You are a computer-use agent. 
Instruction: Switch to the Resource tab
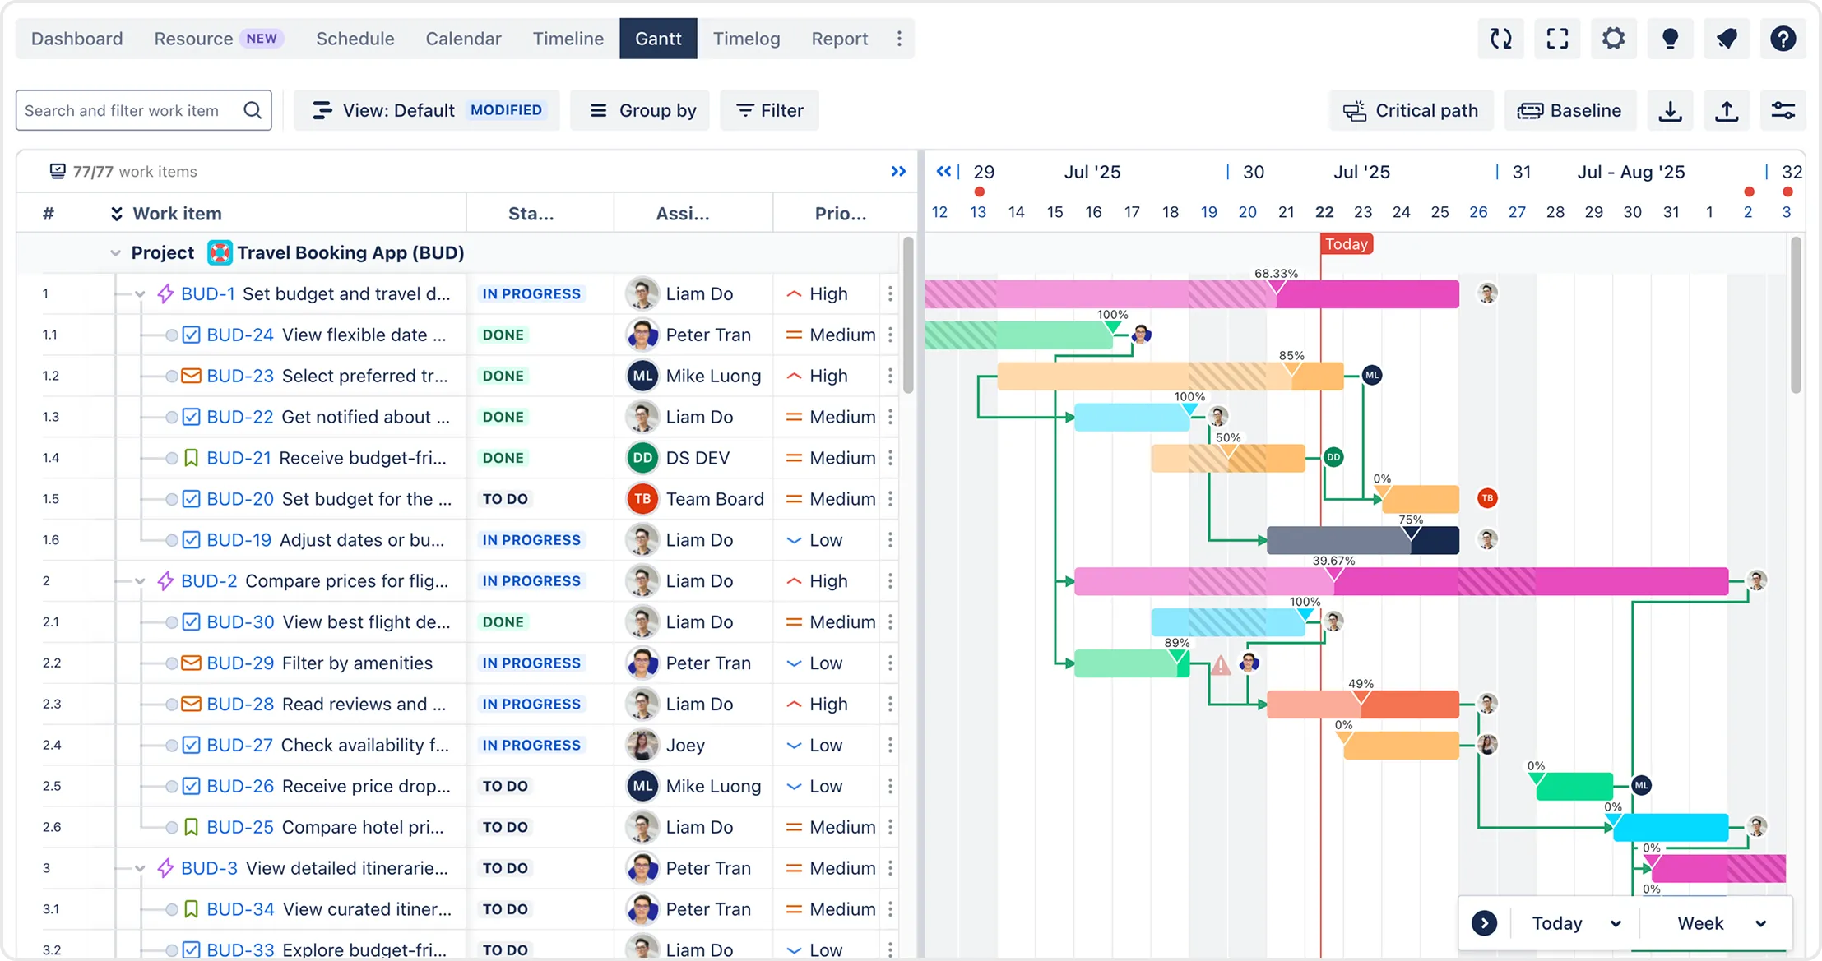coord(219,39)
